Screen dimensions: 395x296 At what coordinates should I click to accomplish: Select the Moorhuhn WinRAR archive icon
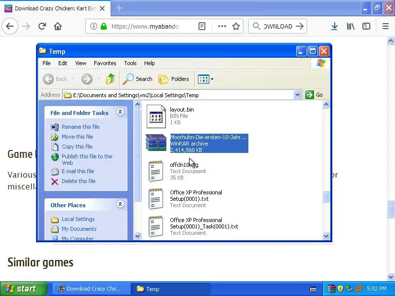tap(156, 143)
